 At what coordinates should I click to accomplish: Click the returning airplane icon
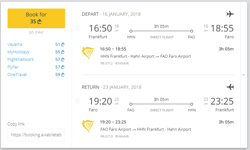click(230, 87)
